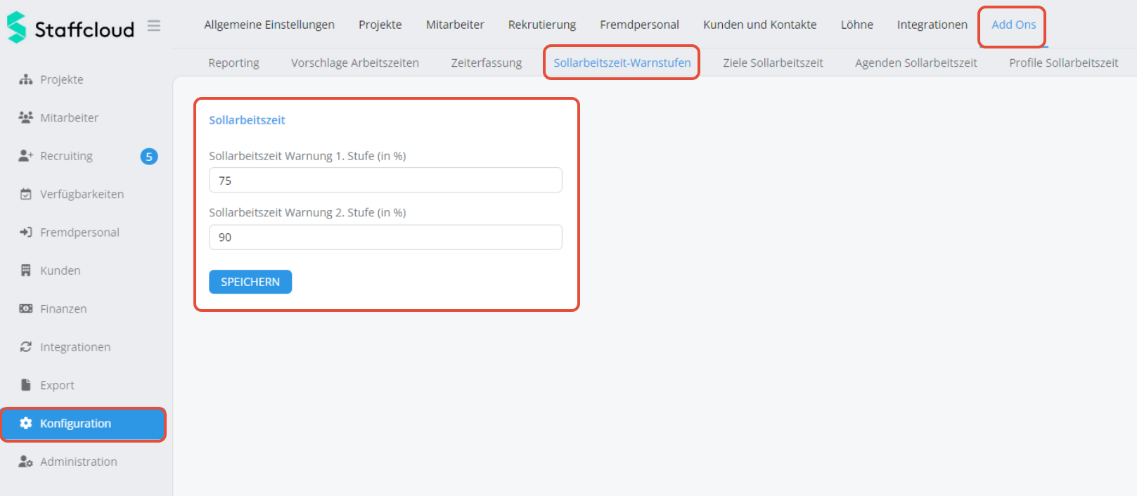Switch to the Löhne tab
Viewport: 1137px width, 496px height.
pyautogui.click(x=857, y=25)
